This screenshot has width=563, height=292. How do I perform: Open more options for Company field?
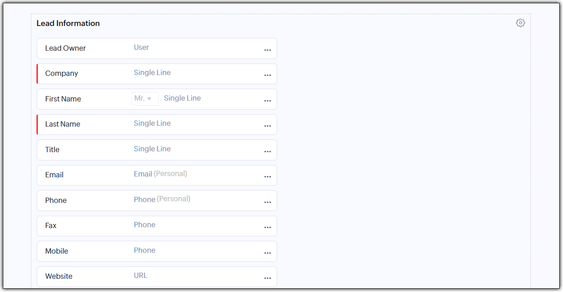tap(268, 75)
